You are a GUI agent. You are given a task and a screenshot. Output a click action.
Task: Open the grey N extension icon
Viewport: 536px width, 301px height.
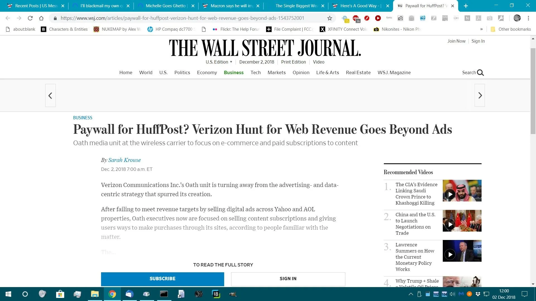[x=467, y=18]
